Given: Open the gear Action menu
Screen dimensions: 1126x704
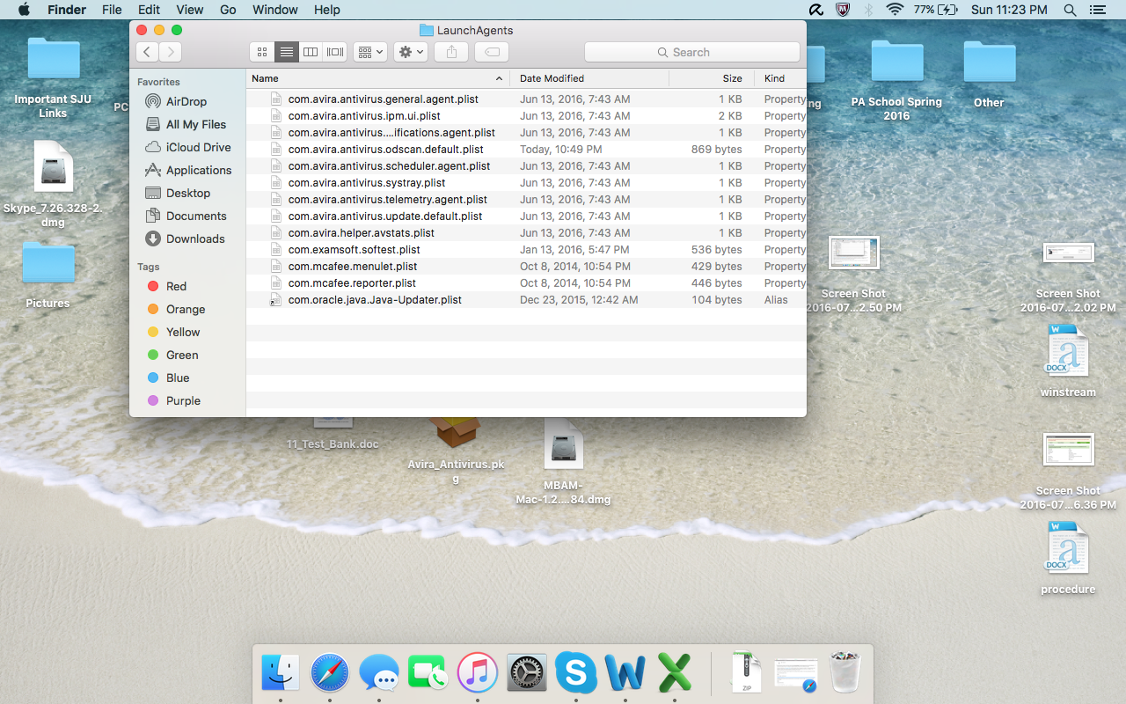Looking at the screenshot, I should [x=411, y=52].
